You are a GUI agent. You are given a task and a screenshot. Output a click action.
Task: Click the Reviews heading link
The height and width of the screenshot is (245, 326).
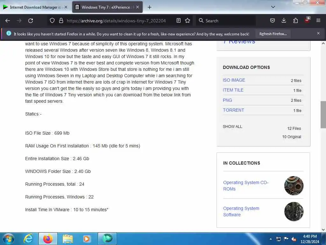tap(239, 42)
